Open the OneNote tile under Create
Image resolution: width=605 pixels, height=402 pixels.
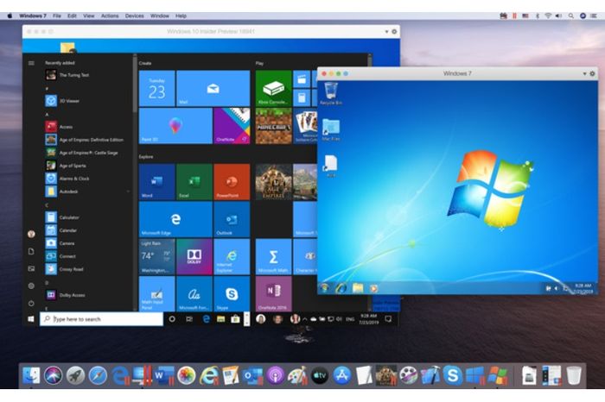232,126
